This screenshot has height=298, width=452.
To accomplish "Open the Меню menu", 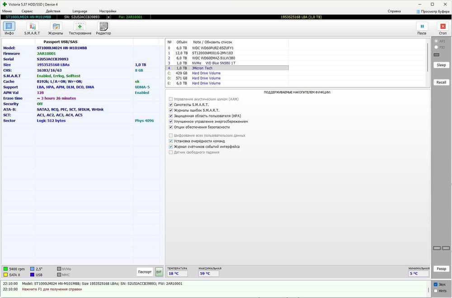I will pos(7,11).
